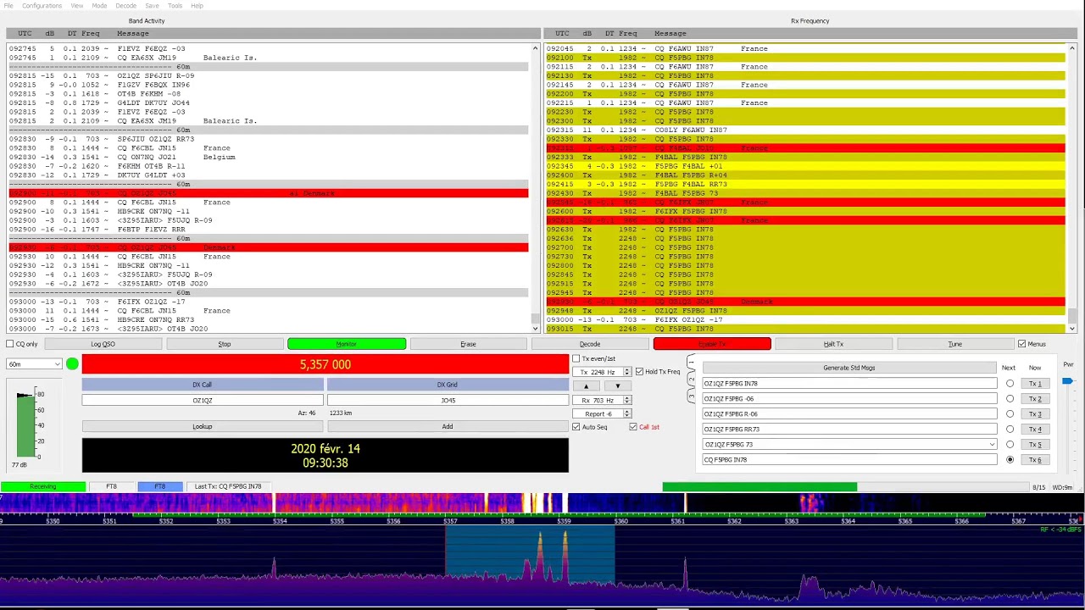Click the Tx 1 message field
The height and width of the screenshot is (610, 1085).
pyautogui.click(x=849, y=384)
